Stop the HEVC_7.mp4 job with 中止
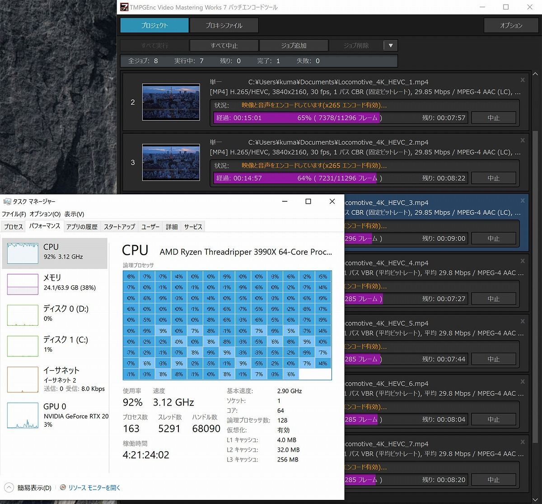Viewport: 542px width, 504px height. pyautogui.click(x=493, y=480)
